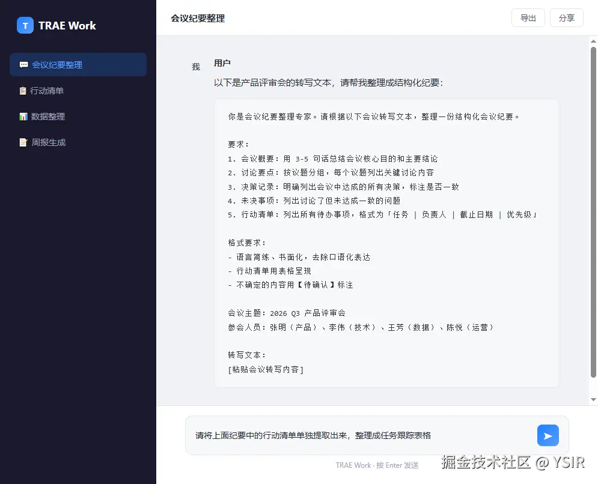Click the line 5. 行动清单

382,214
